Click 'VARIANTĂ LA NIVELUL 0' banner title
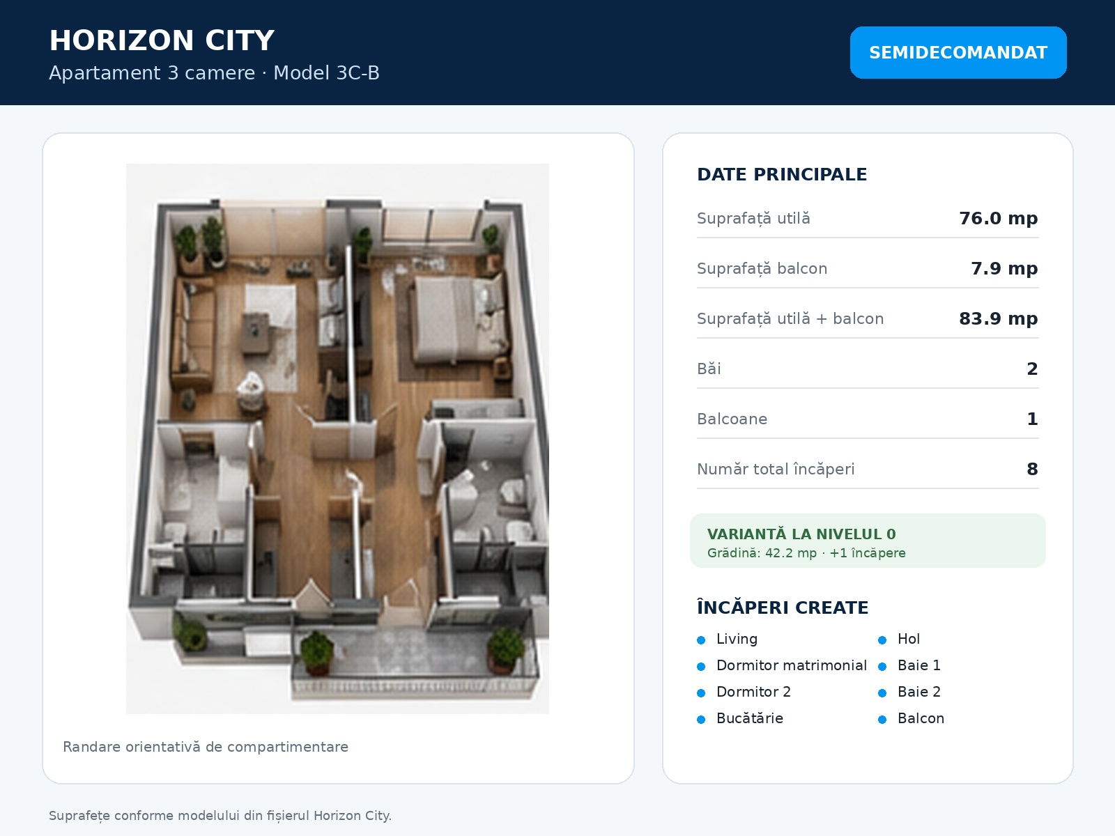Screen dimensions: 1115x836 click(801, 534)
